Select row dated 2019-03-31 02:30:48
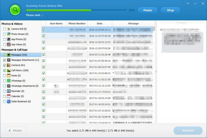207x138 pixels. 97,55
